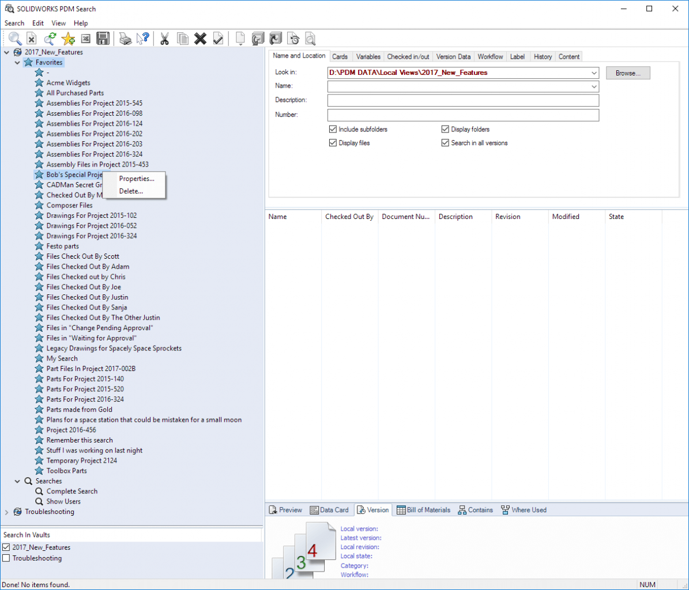Choose Properties from context menu
The width and height of the screenshot is (689, 590).
[137, 179]
